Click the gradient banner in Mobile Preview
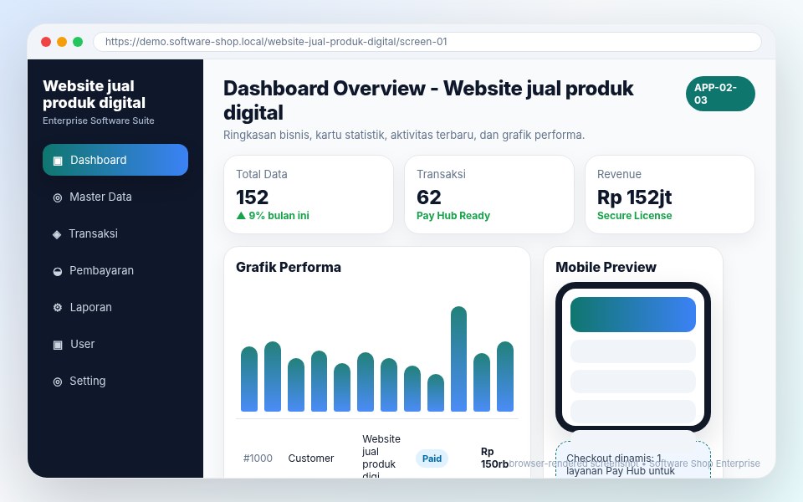Viewport: 803px width, 502px height. coord(633,315)
